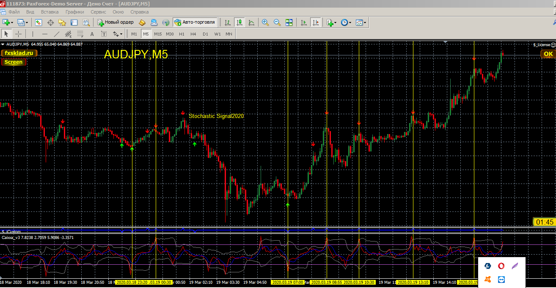This screenshot has height=288, width=556.
Task: Open the Market Watch panel
Action: coord(39,22)
